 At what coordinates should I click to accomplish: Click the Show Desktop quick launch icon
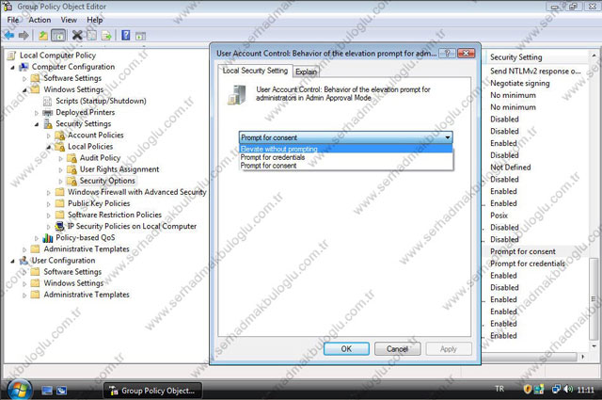pos(47,391)
